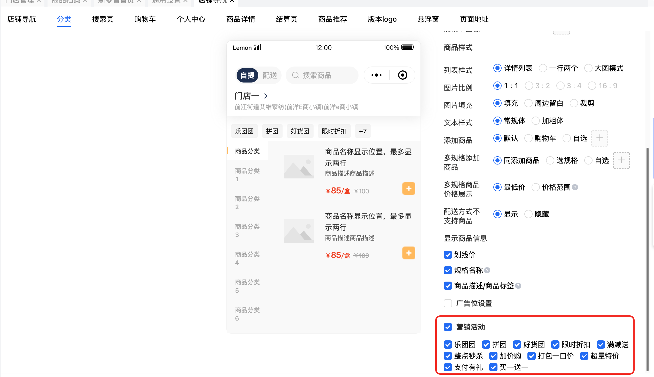Image resolution: width=654 pixels, height=377 pixels.
Task: Select 一行两个 list style
Action: 543,68
